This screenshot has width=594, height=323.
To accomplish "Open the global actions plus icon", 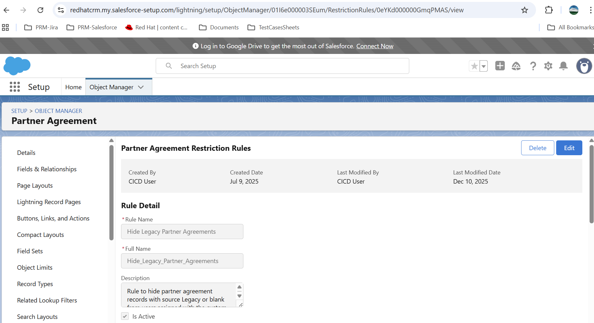I will point(500,66).
